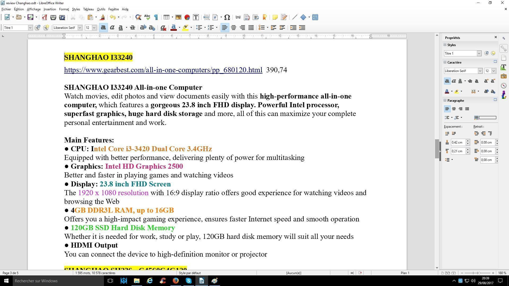Open paragraph style Titre 1 dropdown
Image resolution: width=509 pixels, height=286 pixels.
coord(30,28)
